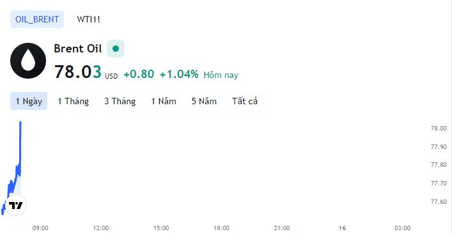
Task: Select the 5 Năm time range
Action: 204,101
